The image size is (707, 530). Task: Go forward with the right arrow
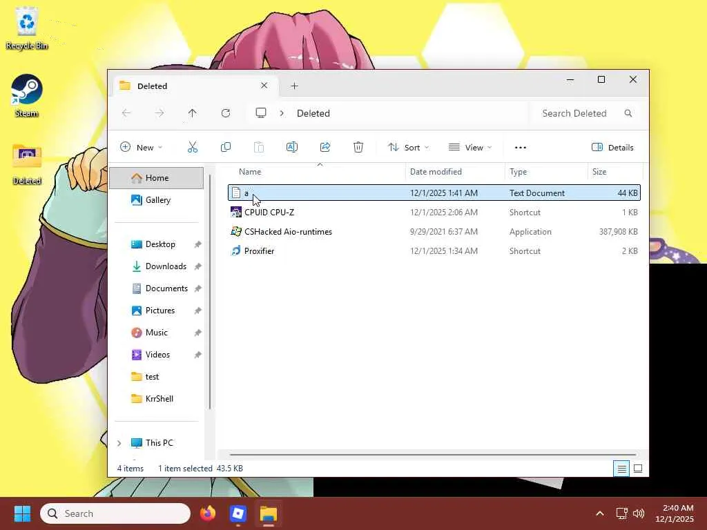[x=159, y=113]
